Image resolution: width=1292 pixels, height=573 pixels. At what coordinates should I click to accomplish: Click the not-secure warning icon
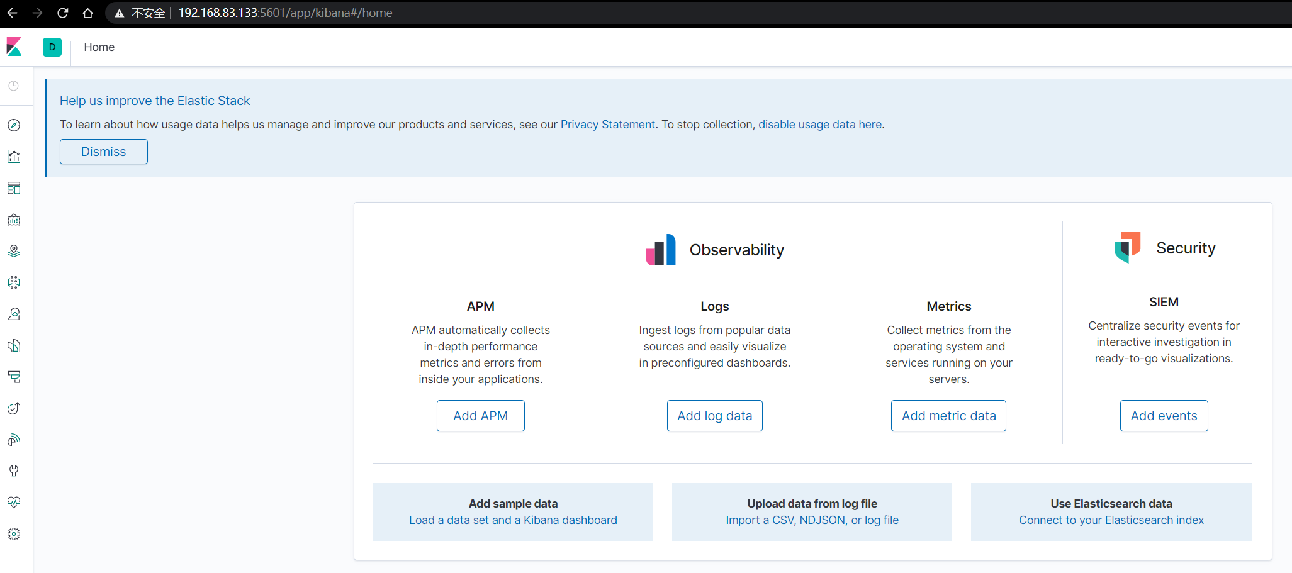pos(120,13)
